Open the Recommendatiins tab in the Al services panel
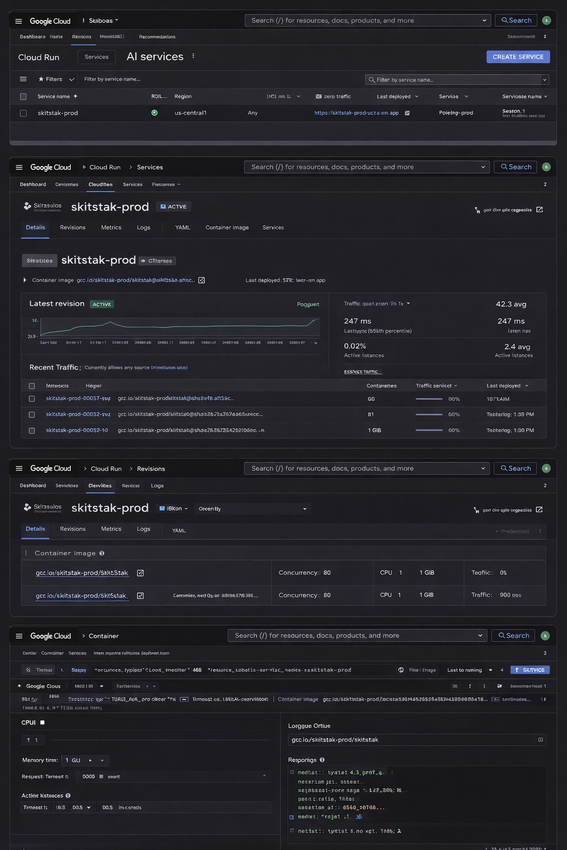 (157, 37)
